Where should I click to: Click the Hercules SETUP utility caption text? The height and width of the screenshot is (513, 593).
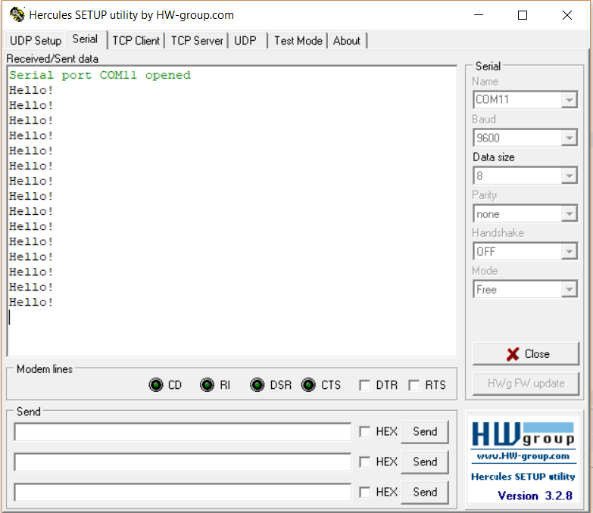tap(523, 477)
